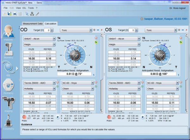Screen dimensions: 190x140
Task: Switch to Measurement Data tab
Action: (33, 24)
